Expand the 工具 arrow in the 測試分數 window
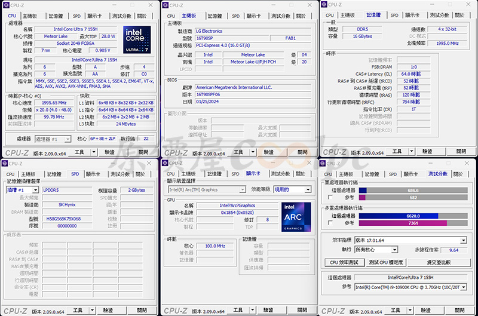This screenshot has height=316, width=478. (410, 310)
